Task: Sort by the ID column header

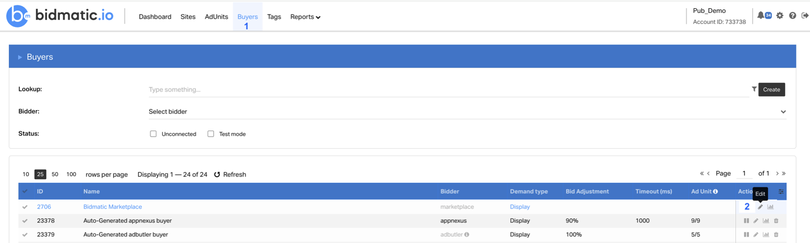Action: (x=40, y=191)
